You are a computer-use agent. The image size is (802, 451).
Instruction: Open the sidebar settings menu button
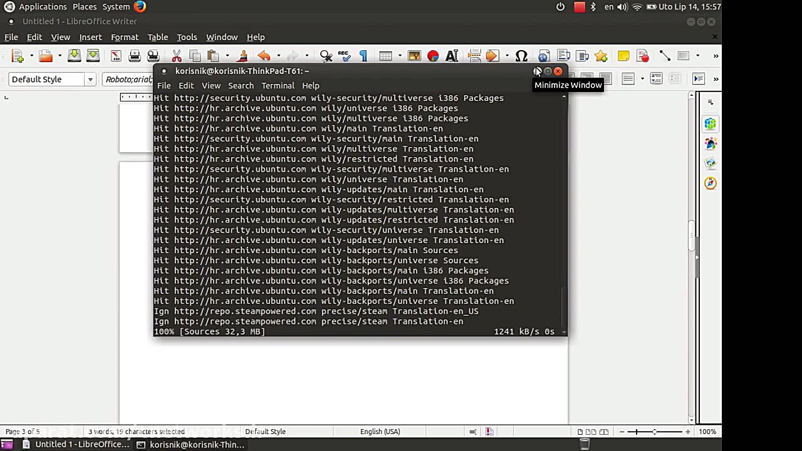710,102
